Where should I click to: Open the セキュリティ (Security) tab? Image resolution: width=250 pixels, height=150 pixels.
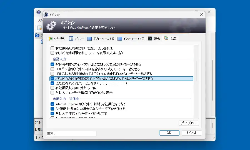(x=57, y=39)
